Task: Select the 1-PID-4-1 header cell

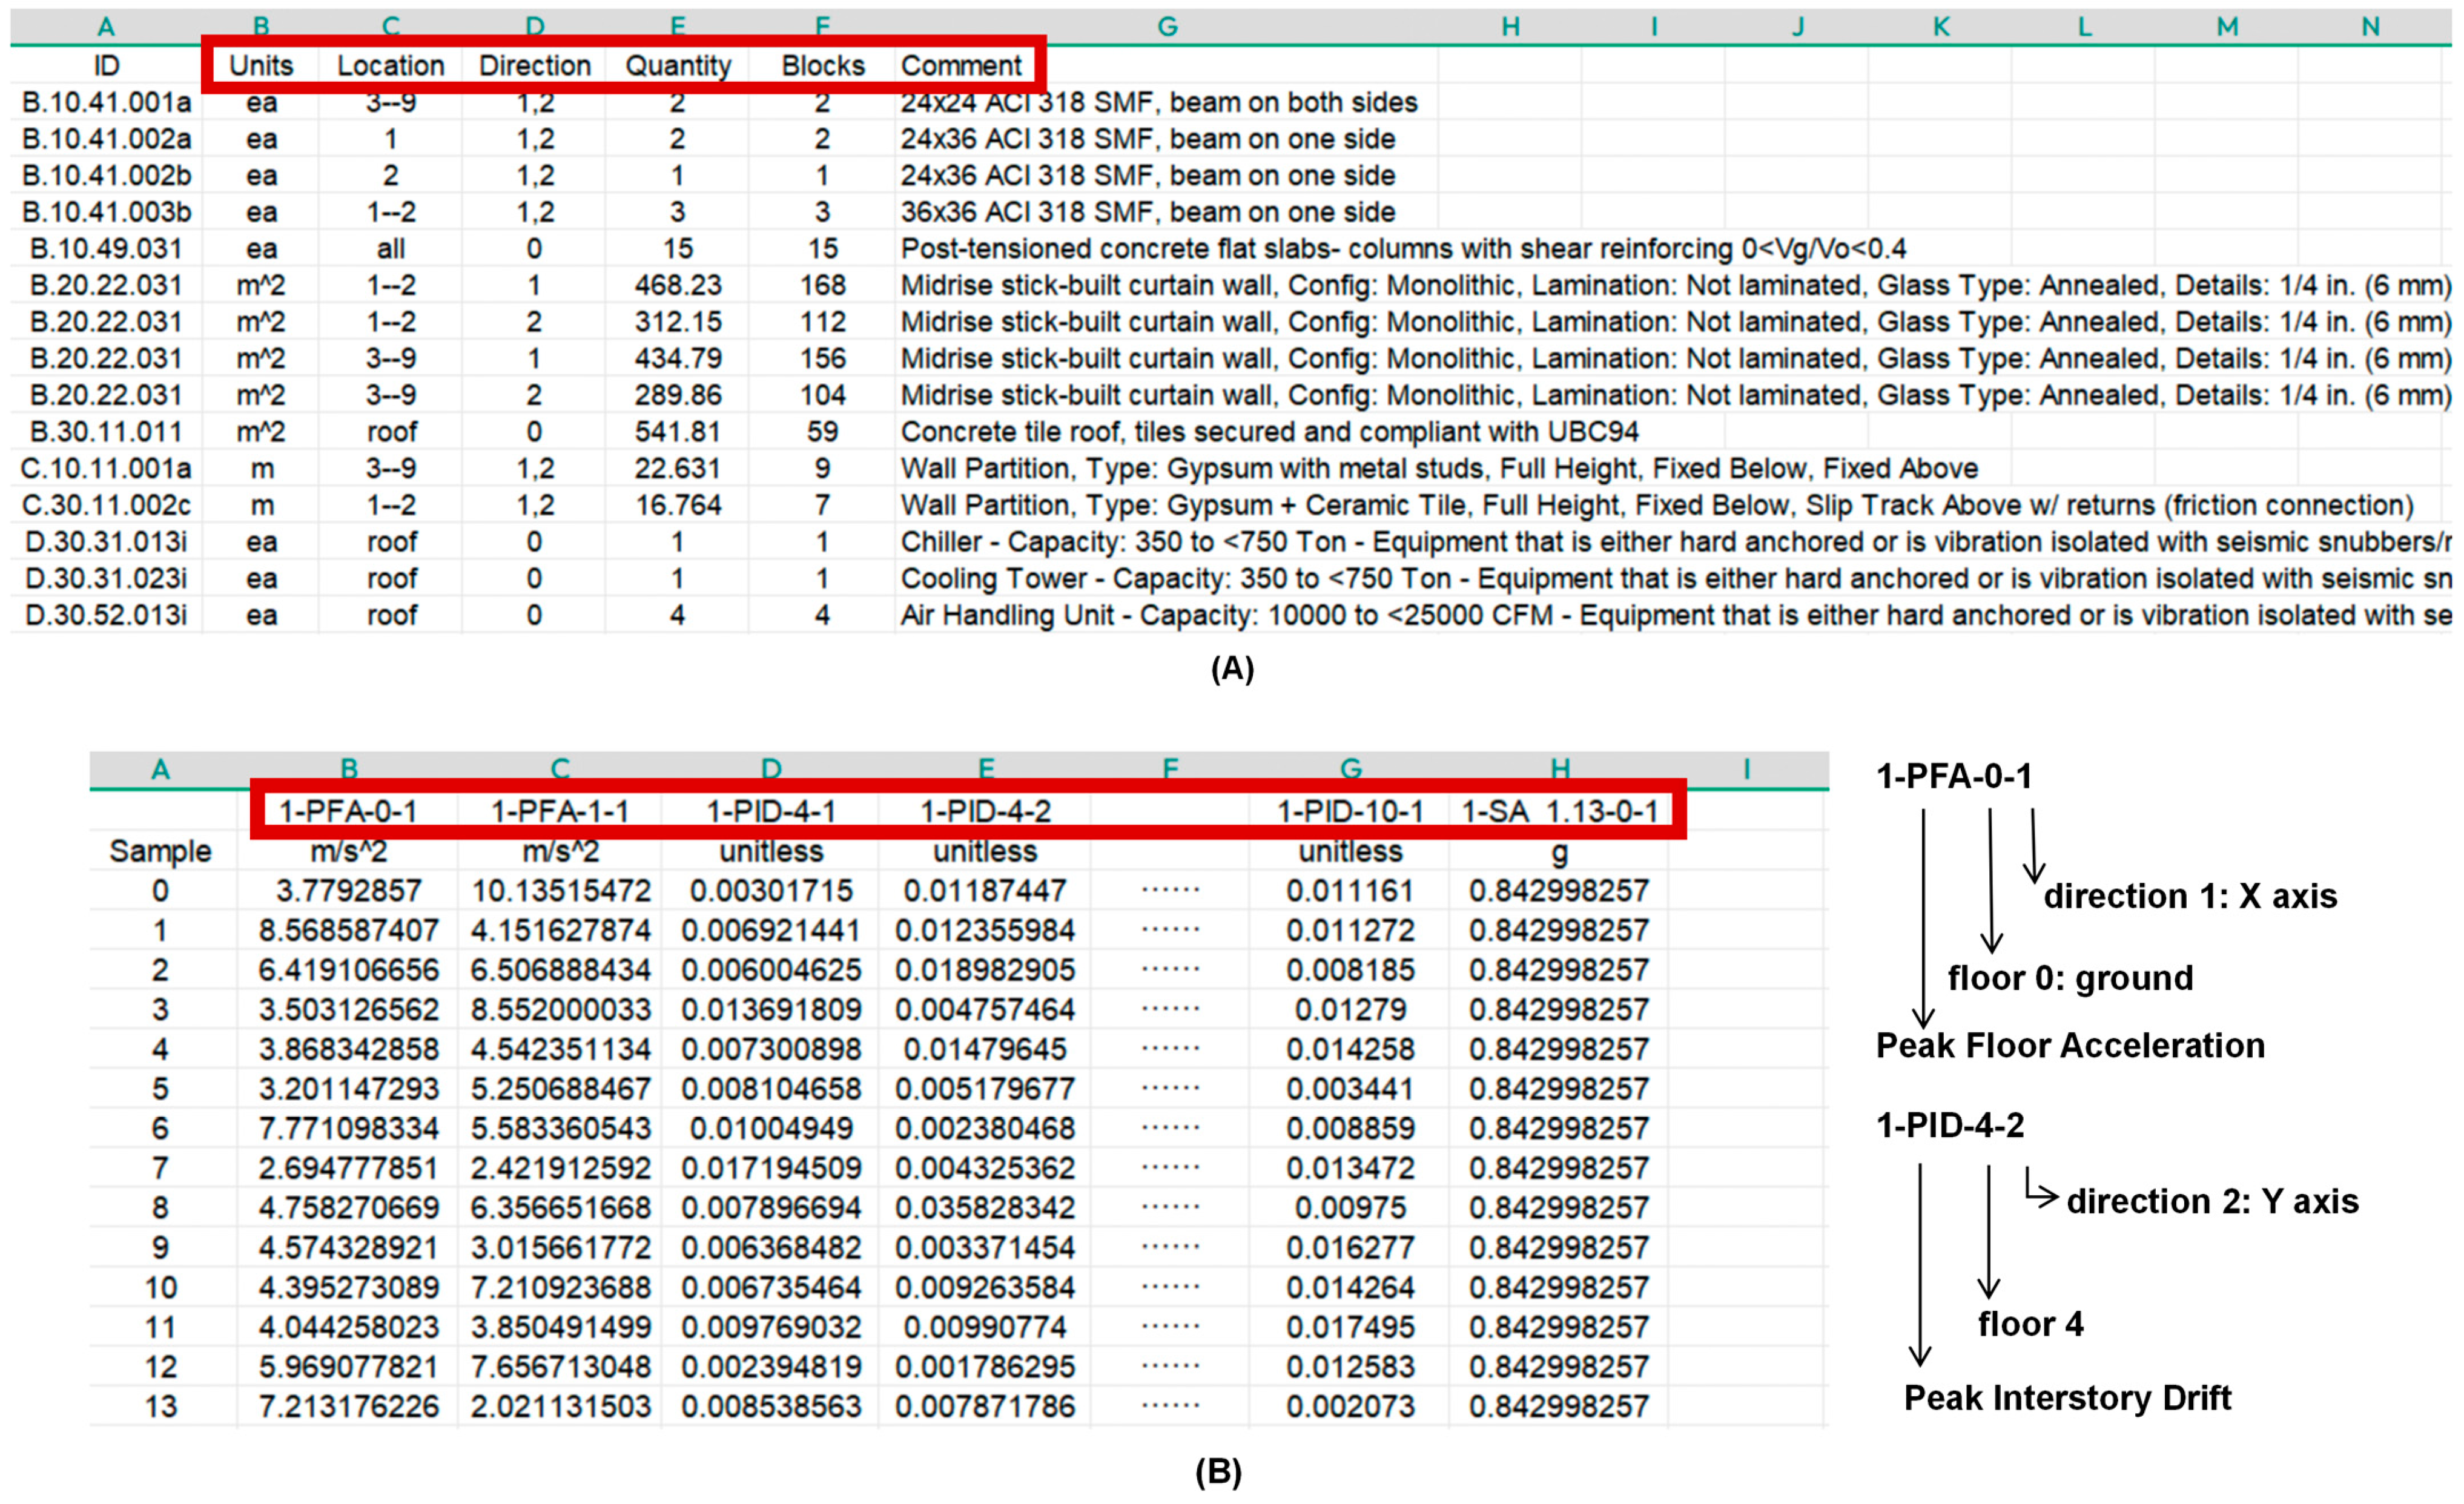Action: click(x=771, y=811)
